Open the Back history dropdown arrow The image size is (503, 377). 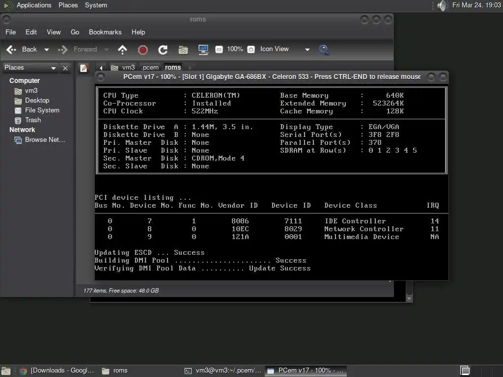47,50
